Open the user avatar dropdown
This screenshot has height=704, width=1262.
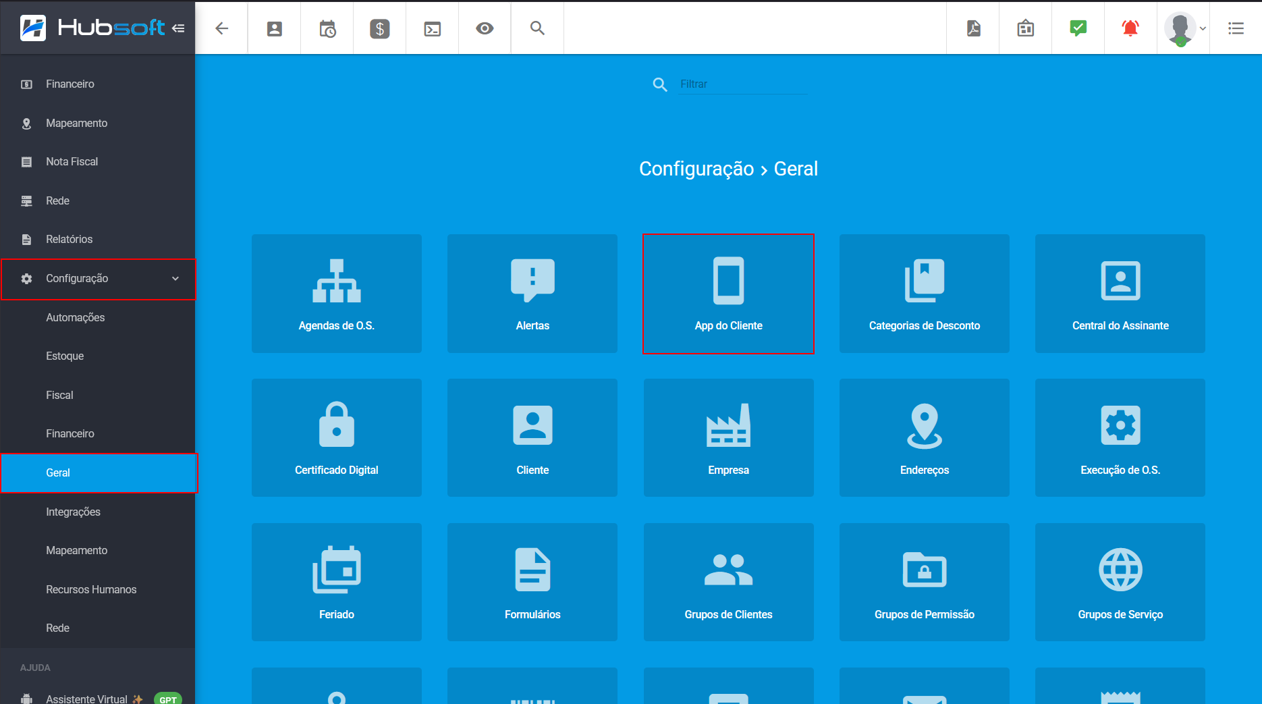point(1185,28)
